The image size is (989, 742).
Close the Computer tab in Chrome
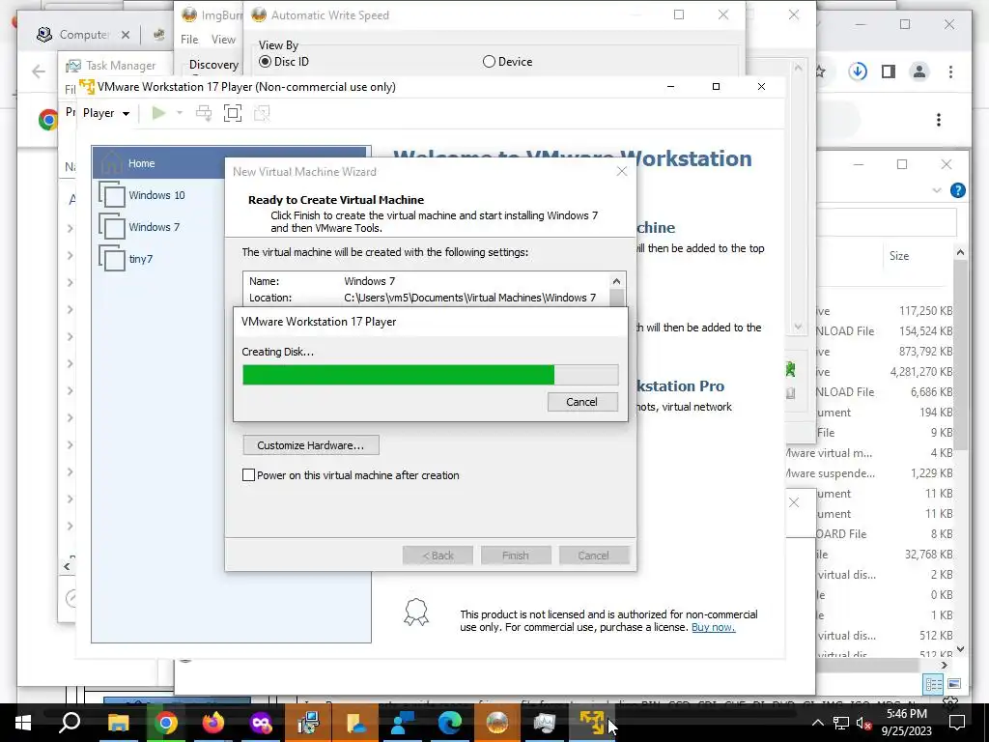(x=126, y=35)
